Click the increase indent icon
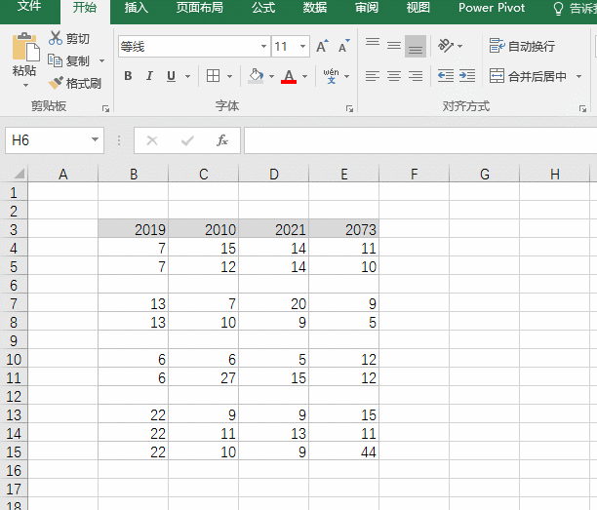 coord(466,76)
